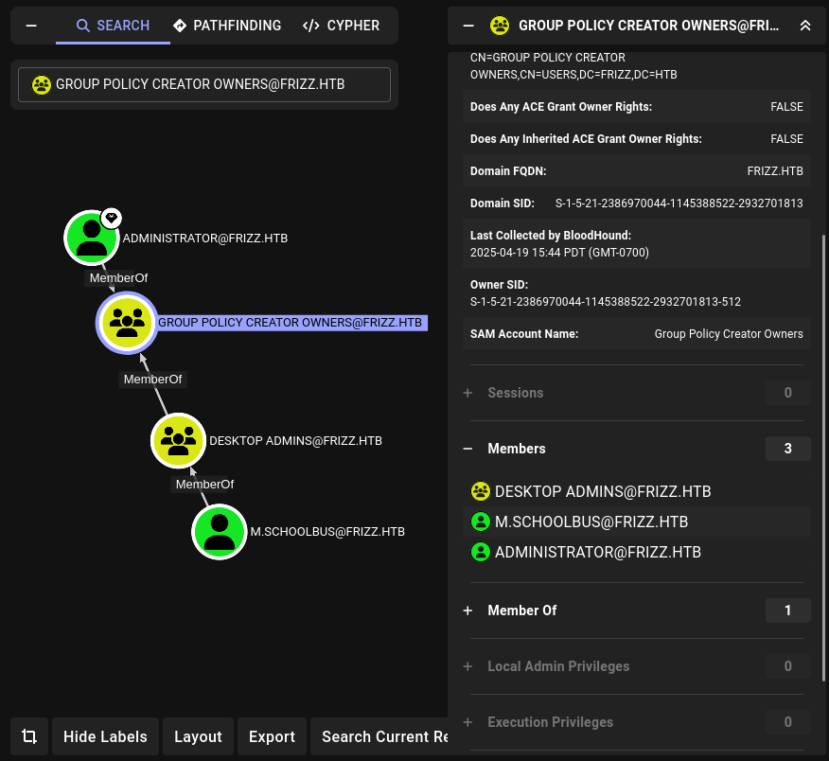
Task: Expand the Member Of section
Action: (x=467, y=611)
